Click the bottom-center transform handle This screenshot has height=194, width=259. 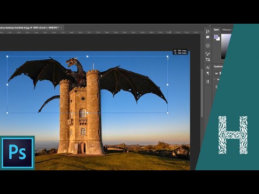[87, 113]
